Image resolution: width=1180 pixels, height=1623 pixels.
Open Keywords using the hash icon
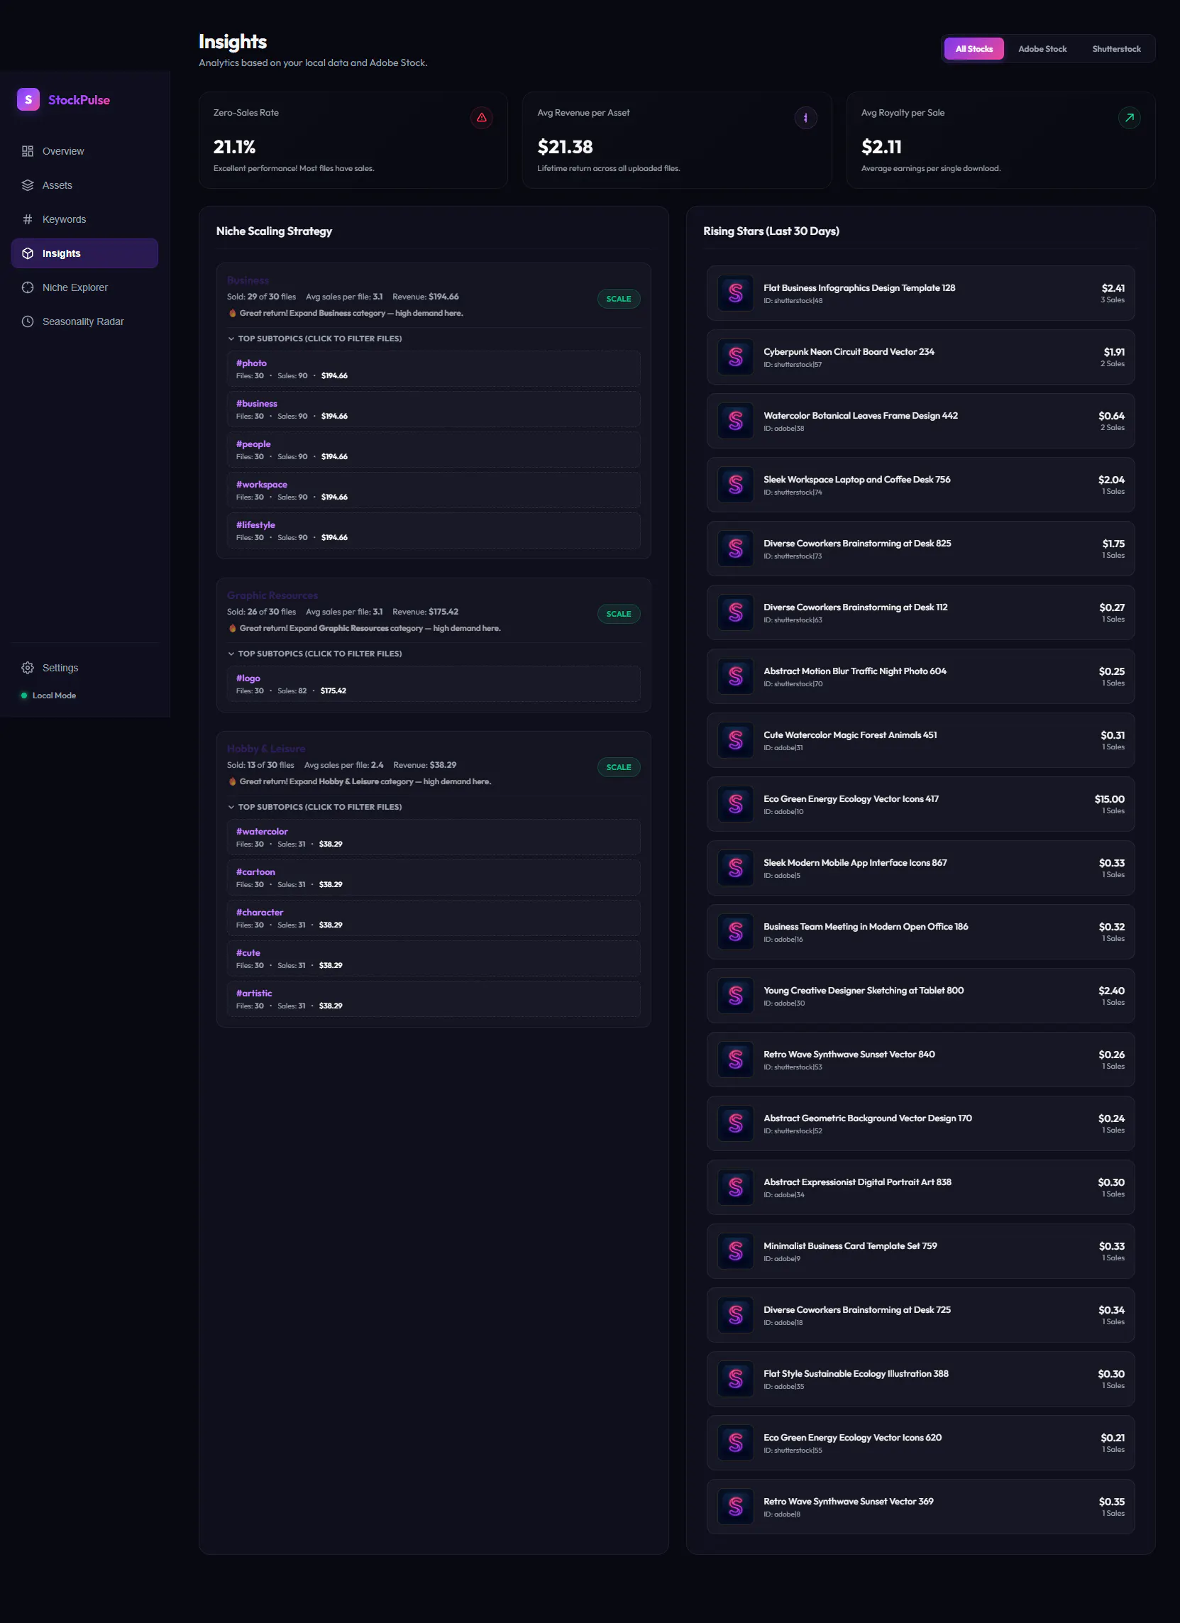28,220
